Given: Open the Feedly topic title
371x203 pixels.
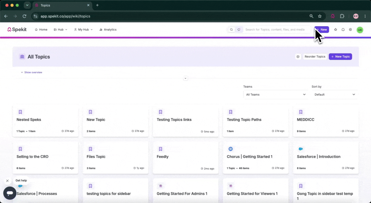Looking at the screenshot, I should [163, 156].
